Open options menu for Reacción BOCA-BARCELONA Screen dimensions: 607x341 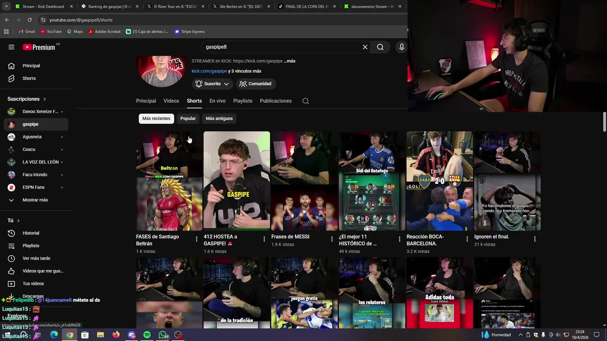[x=467, y=239]
